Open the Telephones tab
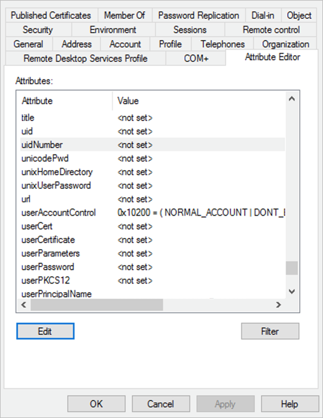Screen dimensions: 323x418 coord(223,44)
